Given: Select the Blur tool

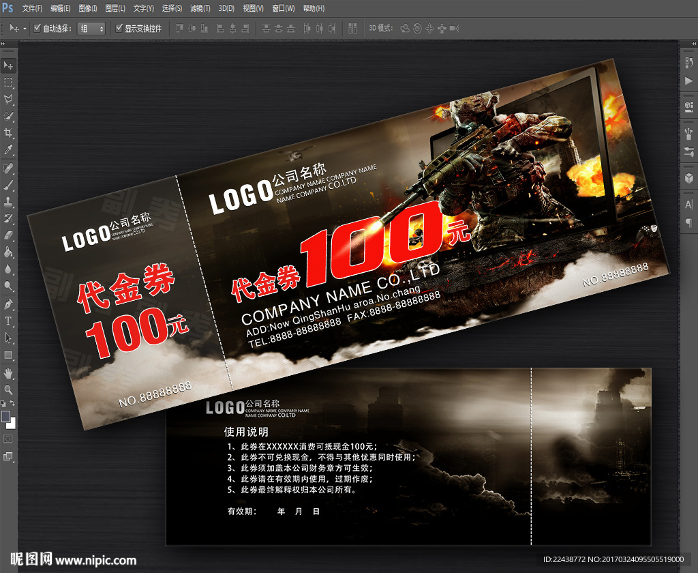Looking at the screenshot, I should click(8, 269).
